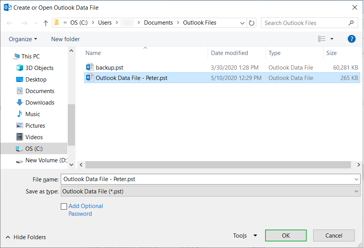Viewport: 364px width, 248px height.
Task: Select Music folder in sidebar
Action: pos(33,114)
